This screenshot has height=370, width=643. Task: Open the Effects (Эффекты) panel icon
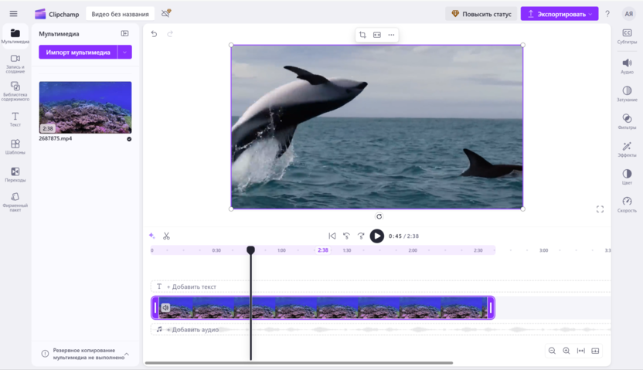pos(627,146)
